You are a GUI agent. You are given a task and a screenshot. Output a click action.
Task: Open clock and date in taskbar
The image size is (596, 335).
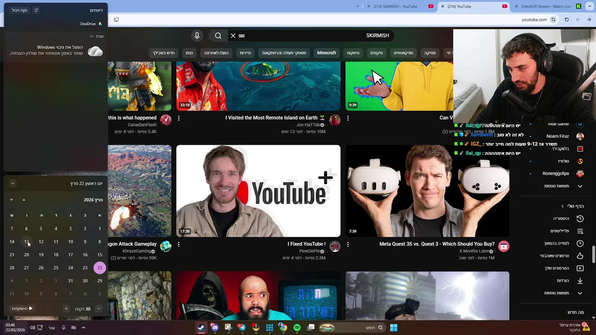(x=15, y=328)
